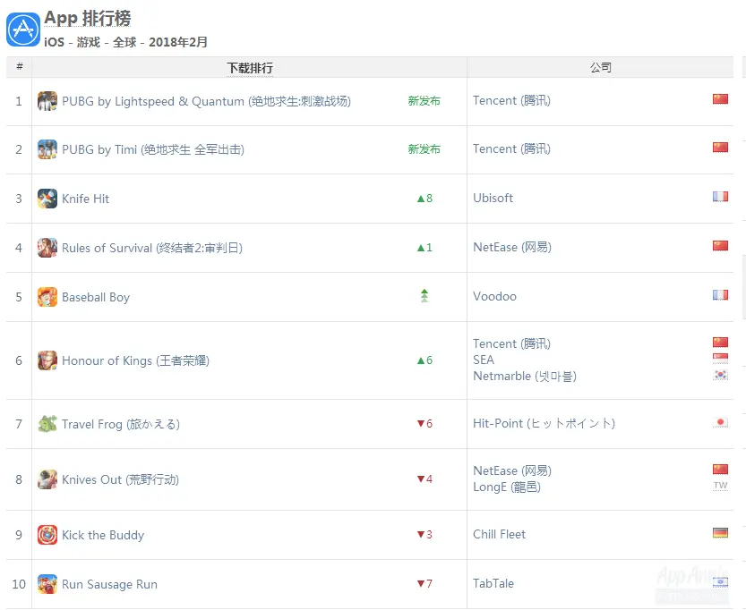Select the Baseball Boy game icon
Screen dimensions: 746x610
(x=47, y=297)
